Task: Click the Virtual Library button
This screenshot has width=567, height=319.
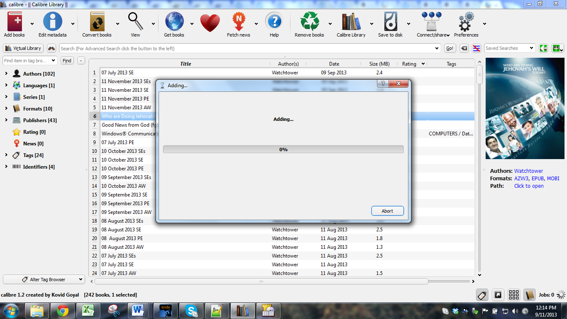Action: [23, 48]
